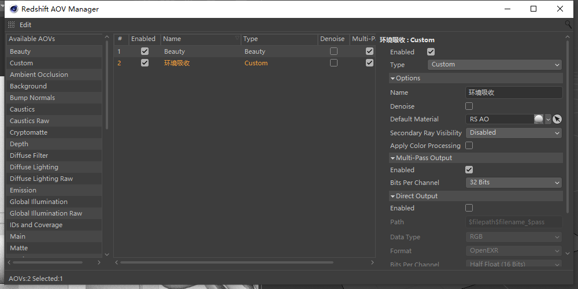This screenshot has height=289, width=578.
Task: Click the Enabled column header
Action: (144, 39)
